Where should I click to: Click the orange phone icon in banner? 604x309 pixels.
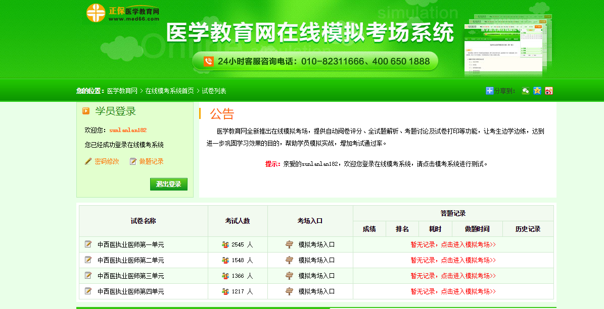coord(208,61)
